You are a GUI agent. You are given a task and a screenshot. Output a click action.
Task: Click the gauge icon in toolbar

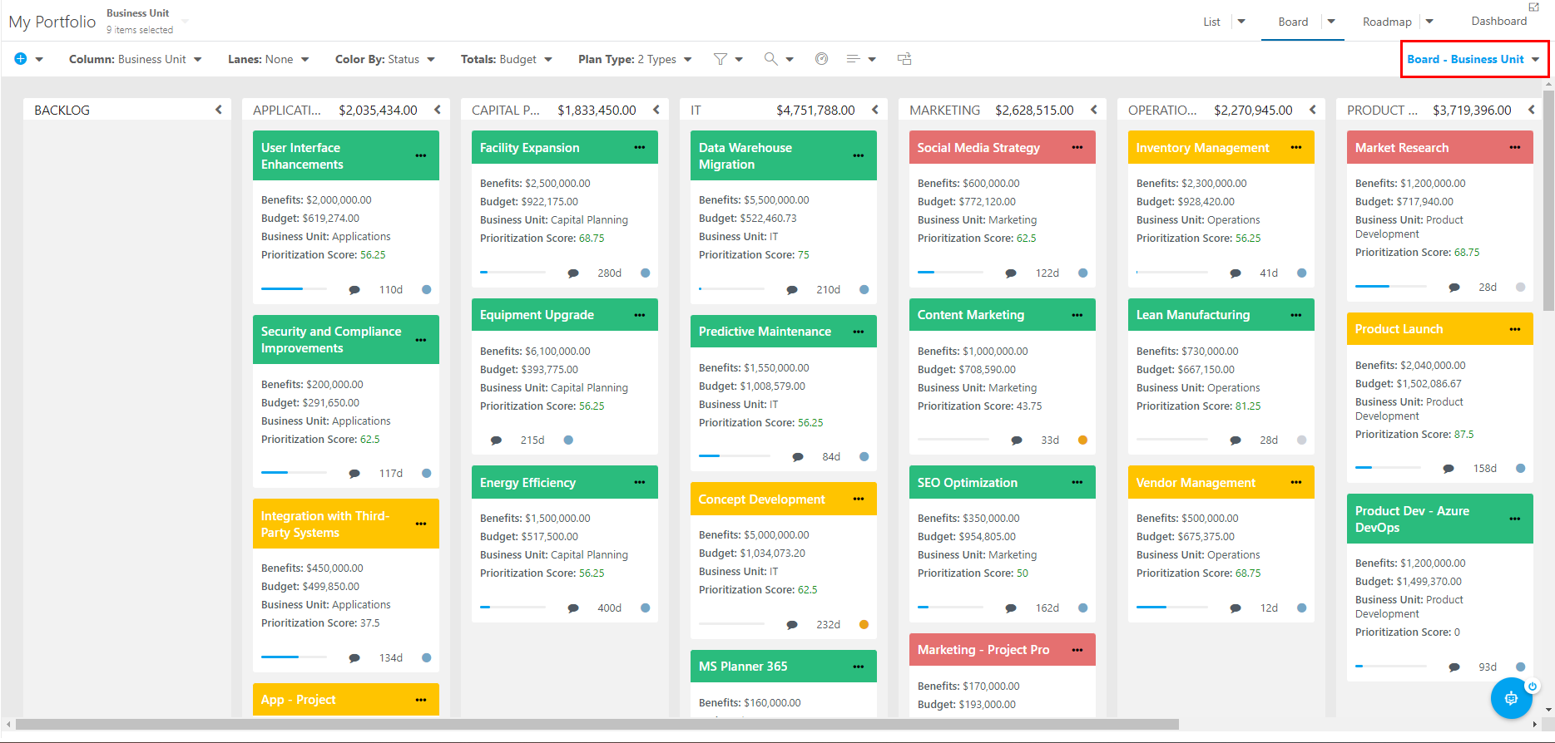pos(822,59)
